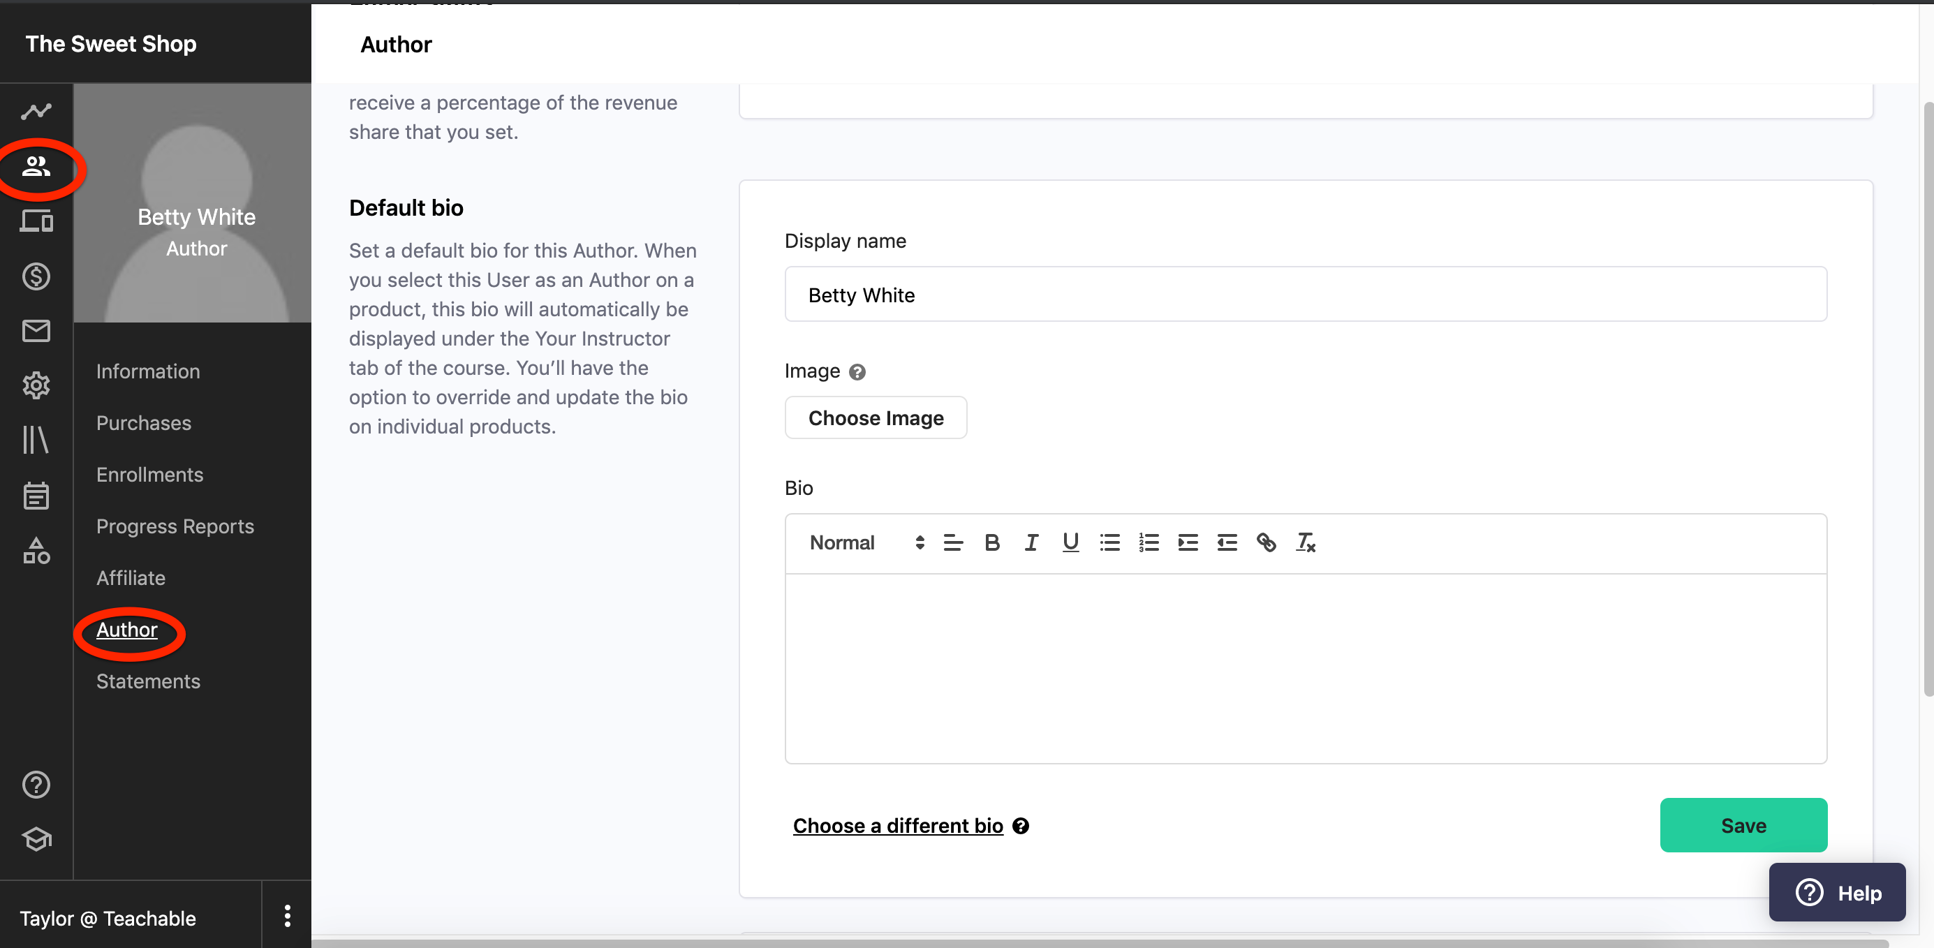Insert a bulleted list in Bio
1934x948 pixels.
1109,542
